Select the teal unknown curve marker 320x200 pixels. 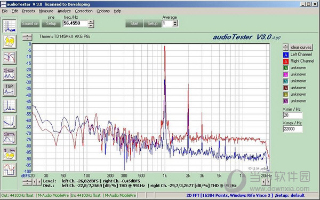tap(286, 81)
